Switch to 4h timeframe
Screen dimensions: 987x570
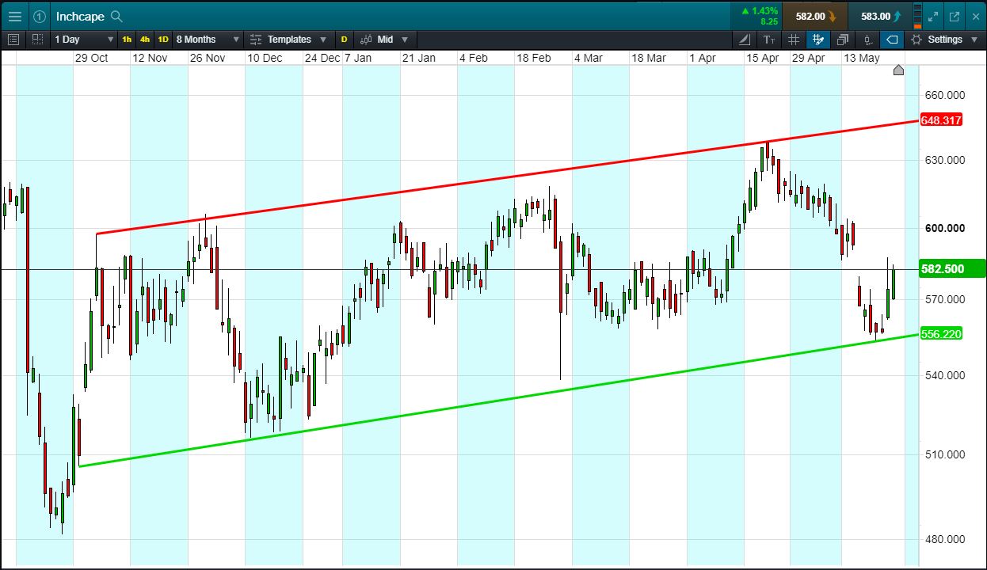pyautogui.click(x=145, y=39)
